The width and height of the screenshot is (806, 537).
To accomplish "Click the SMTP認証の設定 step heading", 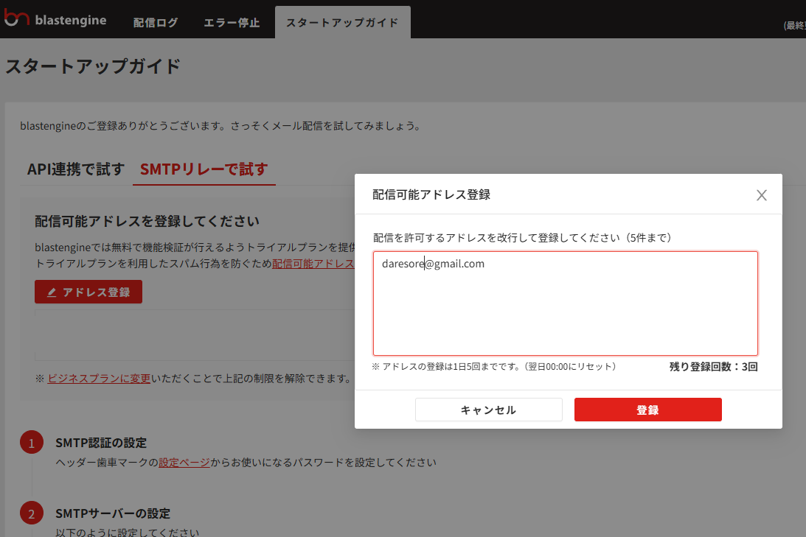I will coord(101,443).
